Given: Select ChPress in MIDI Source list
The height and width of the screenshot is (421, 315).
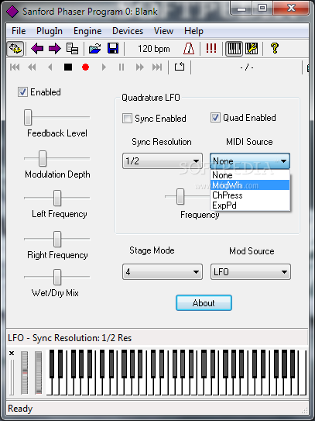Looking at the screenshot, I should coord(250,195).
